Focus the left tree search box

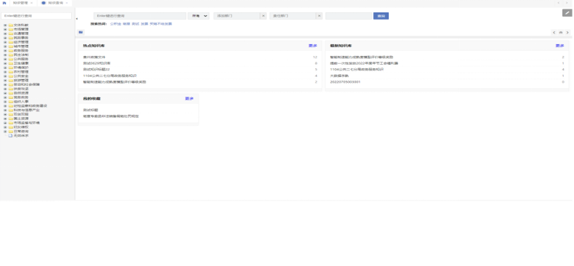click(36, 16)
